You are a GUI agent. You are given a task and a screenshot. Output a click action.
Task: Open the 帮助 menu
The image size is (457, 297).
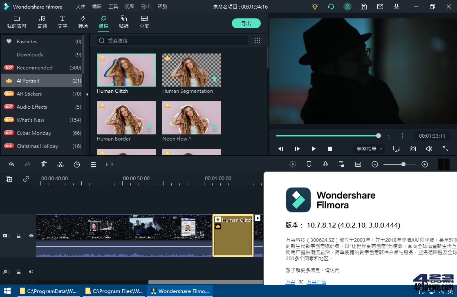coord(162,6)
